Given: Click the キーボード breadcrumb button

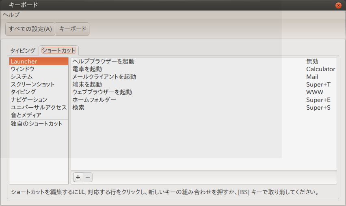Looking at the screenshot, I should 73,29.
